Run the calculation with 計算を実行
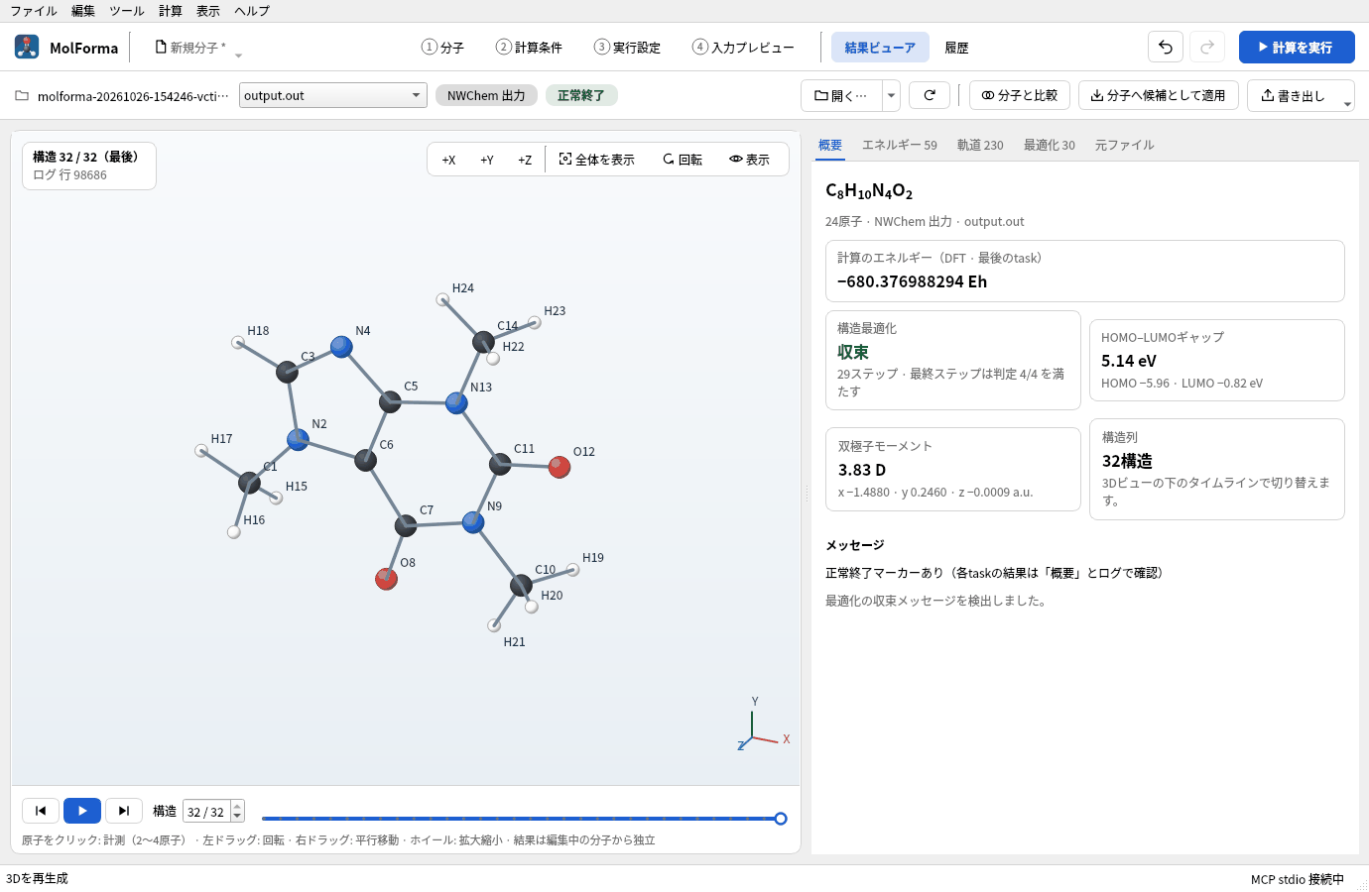 (x=1297, y=47)
